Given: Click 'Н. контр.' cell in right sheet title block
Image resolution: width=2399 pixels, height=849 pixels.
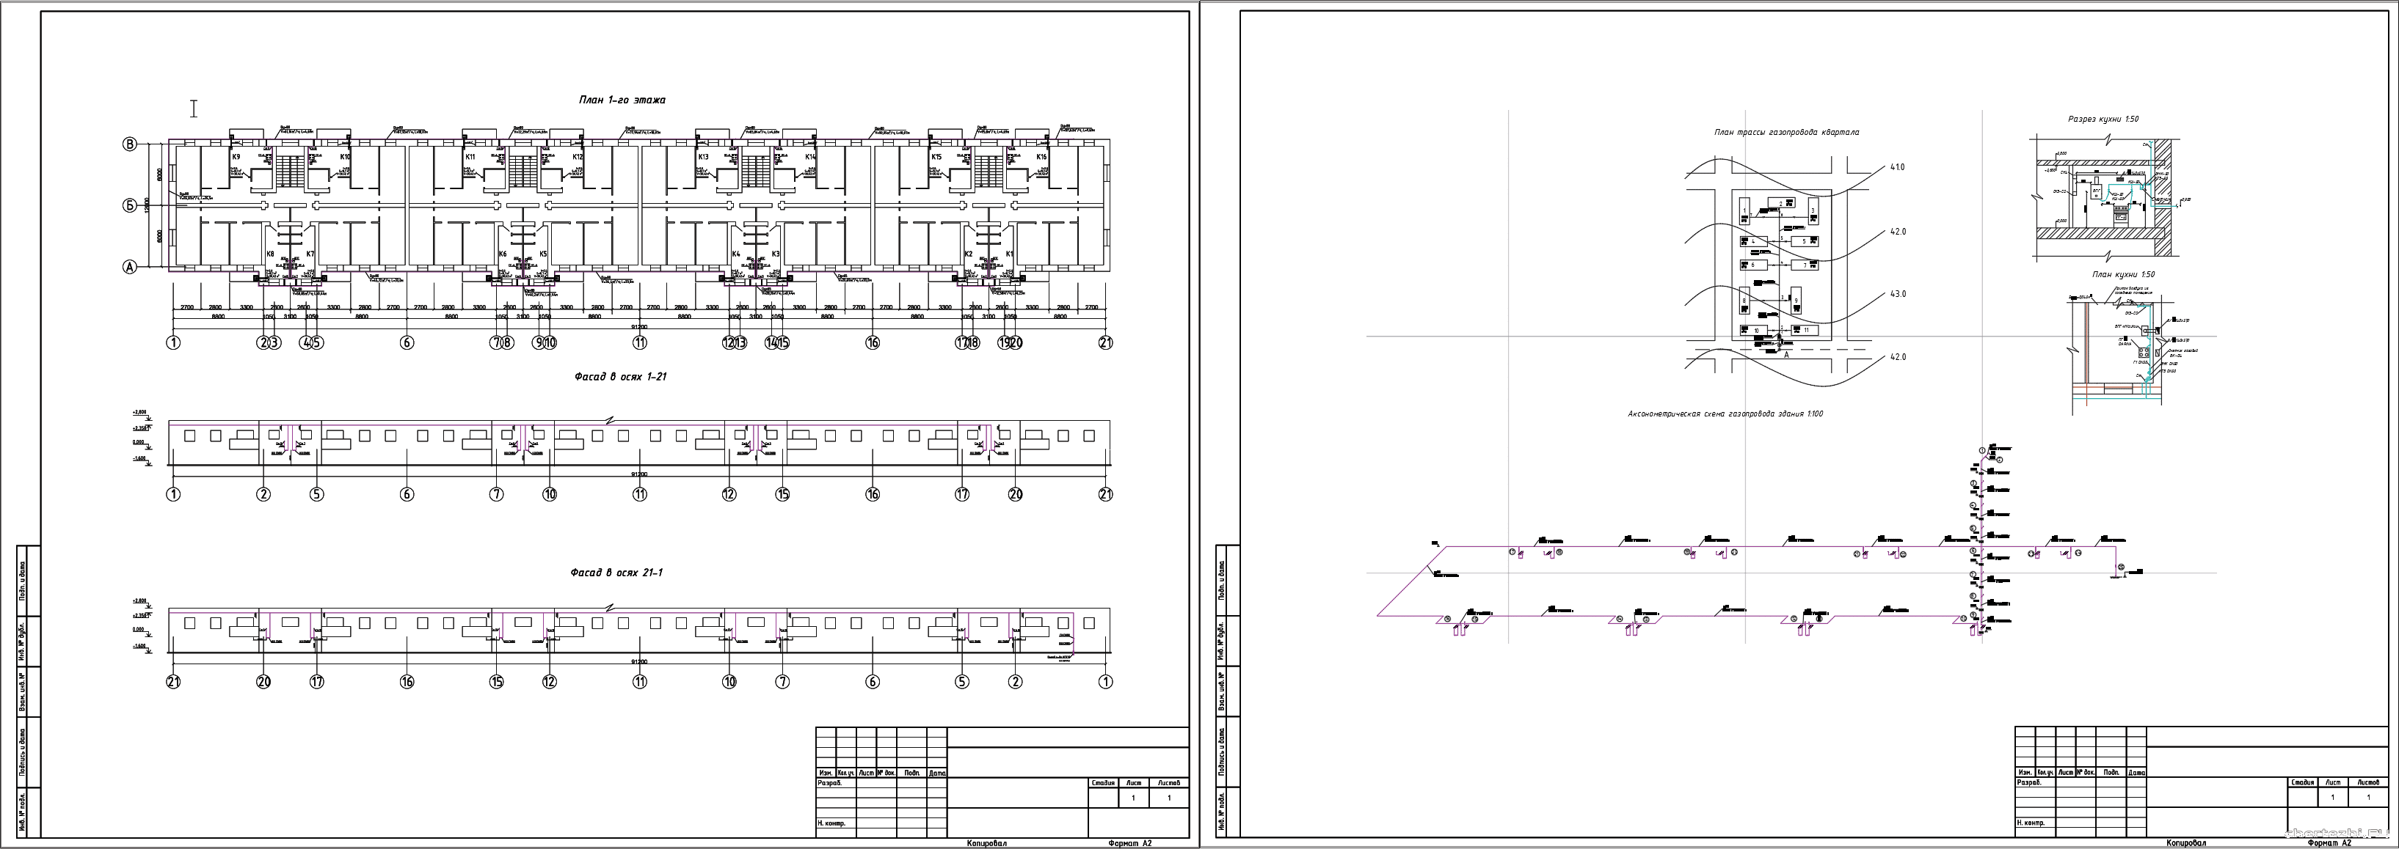Looking at the screenshot, I should [x=2031, y=823].
